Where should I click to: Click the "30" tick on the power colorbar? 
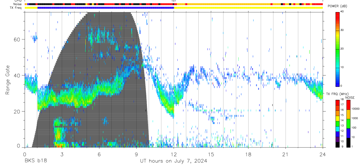(342, 30)
